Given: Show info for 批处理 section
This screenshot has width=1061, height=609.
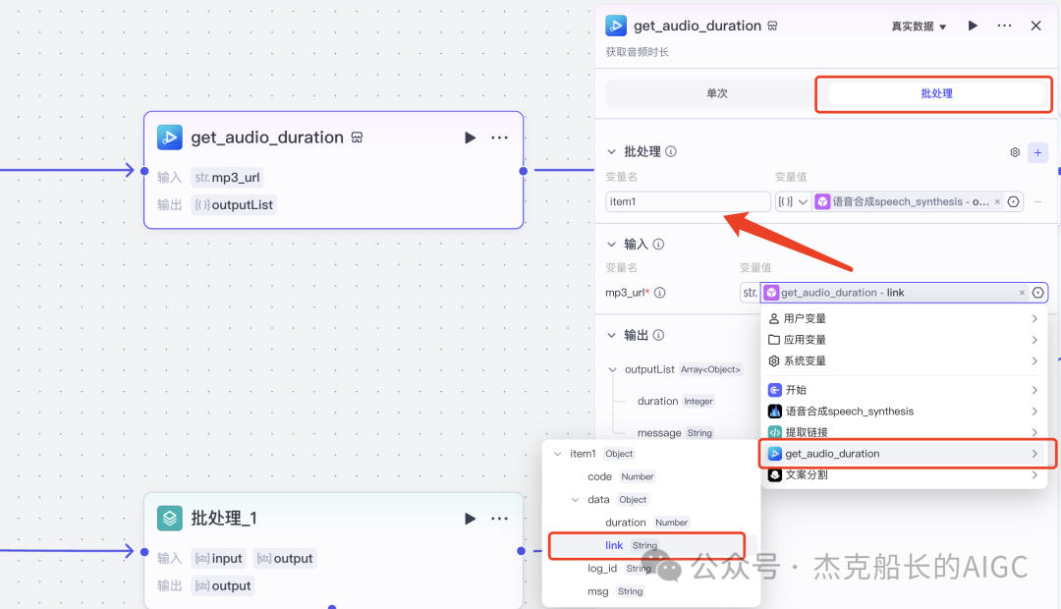Looking at the screenshot, I should (x=671, y=151).
